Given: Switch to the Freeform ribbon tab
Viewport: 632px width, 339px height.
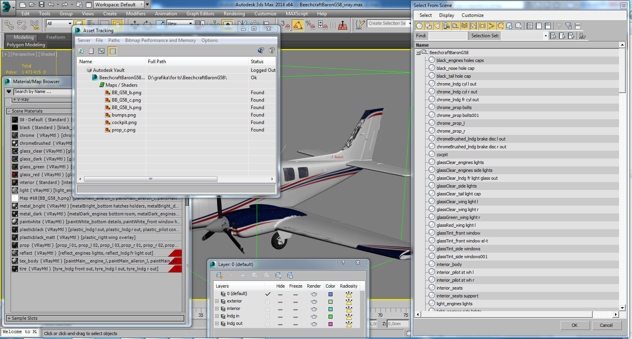Looking at the screenshot, I should 56,37.
